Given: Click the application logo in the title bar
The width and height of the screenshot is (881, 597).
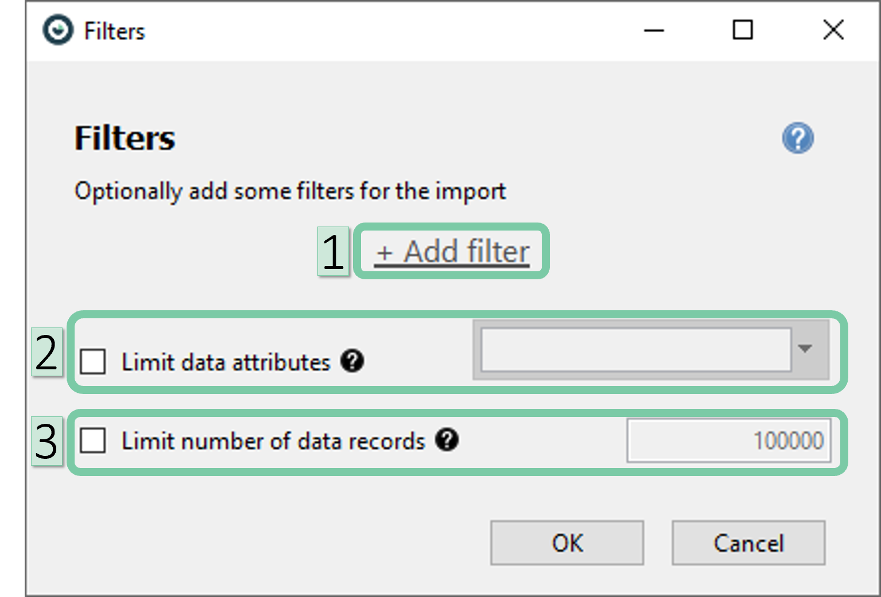Looking at the screenshot, I should pyautogui.click(x=58, y=30).
